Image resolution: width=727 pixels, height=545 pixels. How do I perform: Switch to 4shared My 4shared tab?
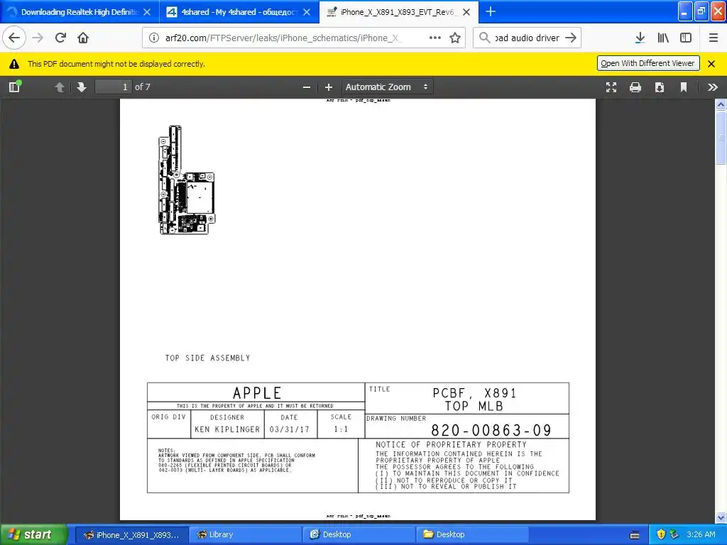click(x=239, y=12)
